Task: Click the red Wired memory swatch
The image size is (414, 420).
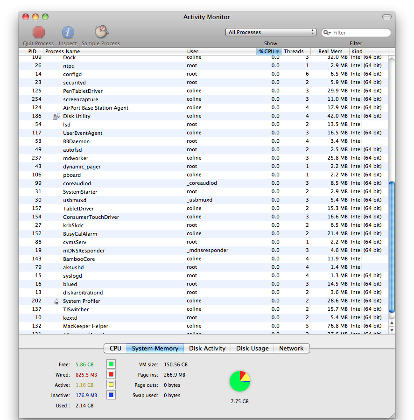Action: [111, 374]
